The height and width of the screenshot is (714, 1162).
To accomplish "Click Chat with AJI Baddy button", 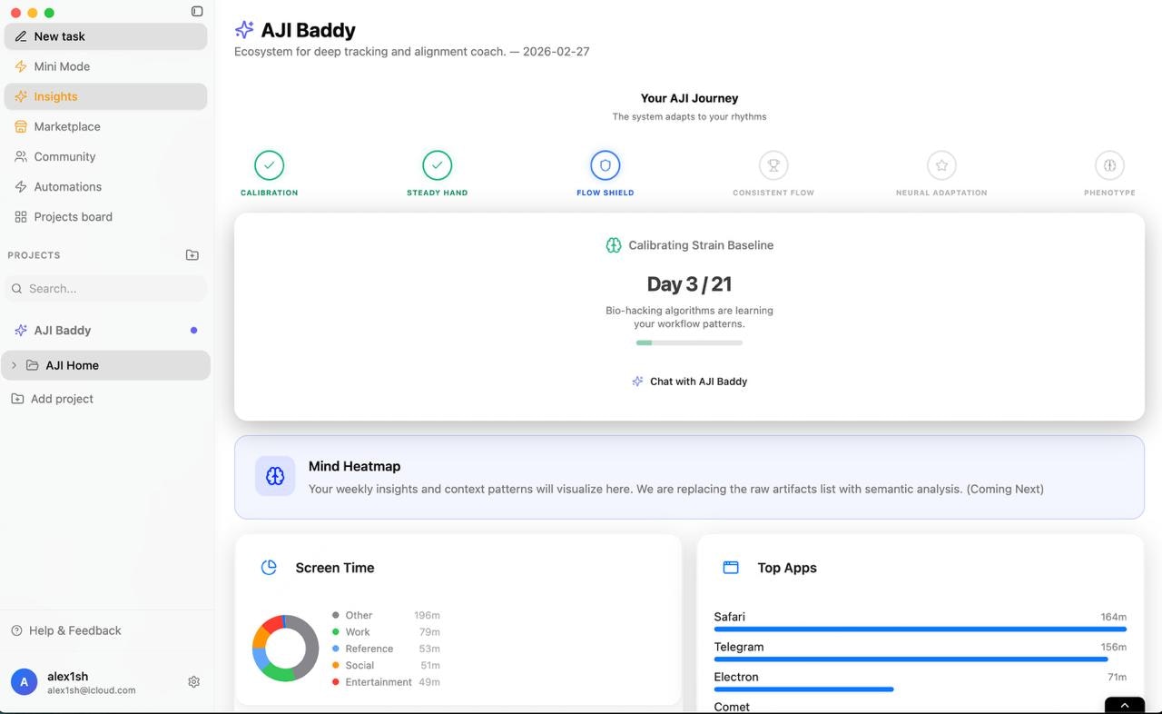I will (x=689, y=382).
